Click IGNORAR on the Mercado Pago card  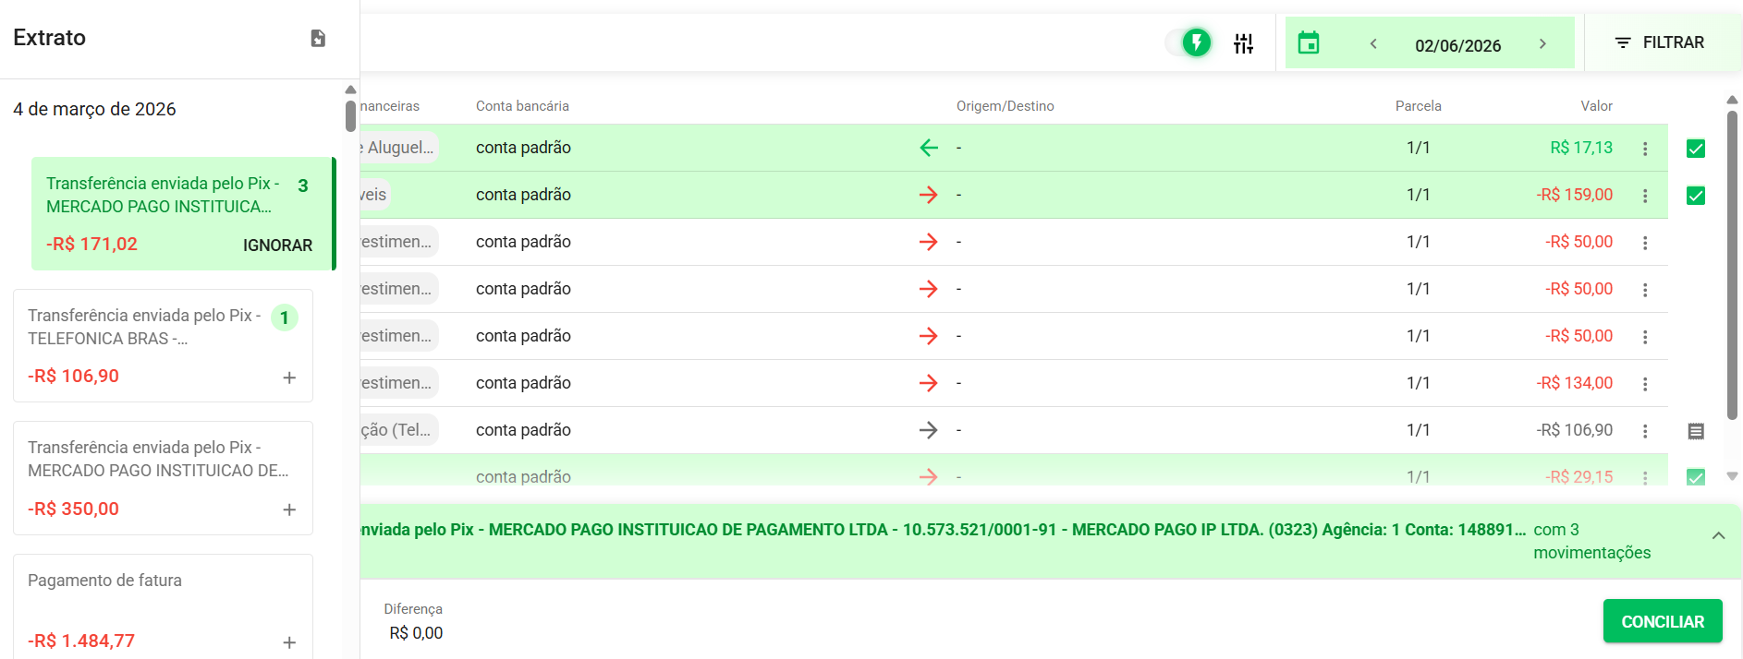point(277,245)
